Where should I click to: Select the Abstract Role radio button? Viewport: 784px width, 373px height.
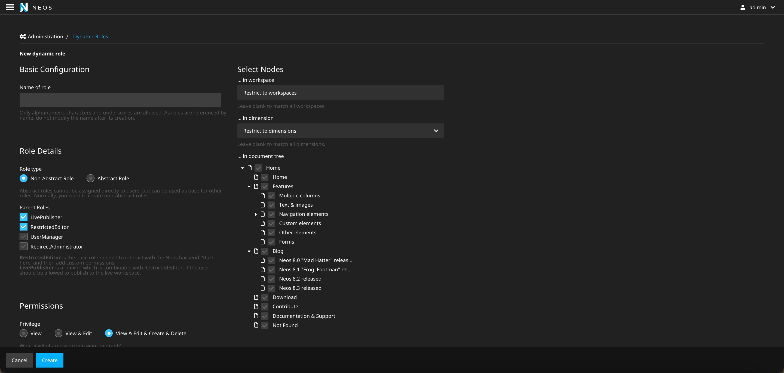(x=90, y=178)
